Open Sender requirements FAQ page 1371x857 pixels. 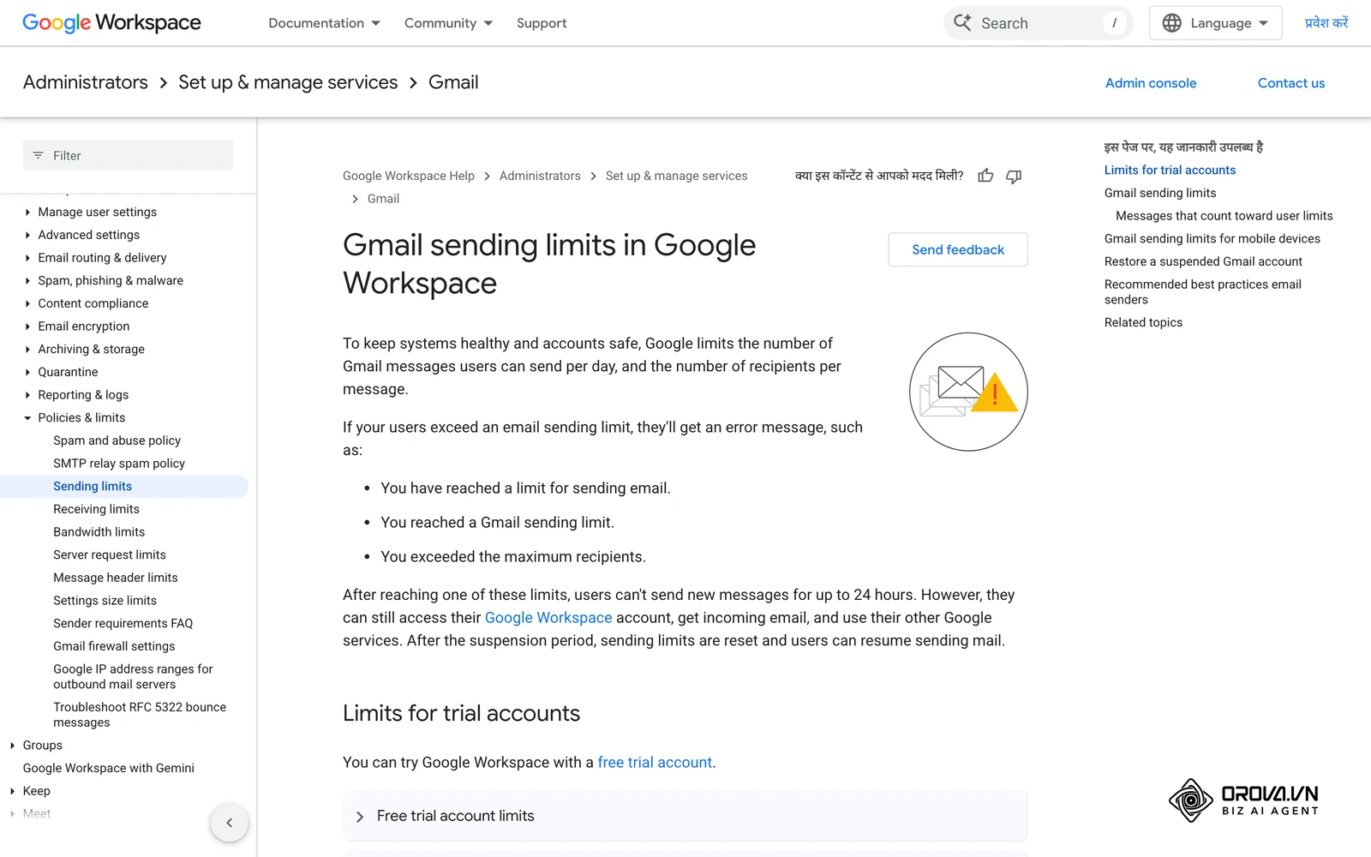[x=123, y=624]
